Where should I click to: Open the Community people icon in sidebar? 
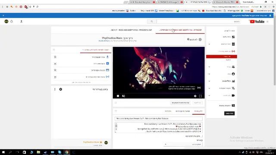pos(233,67)
